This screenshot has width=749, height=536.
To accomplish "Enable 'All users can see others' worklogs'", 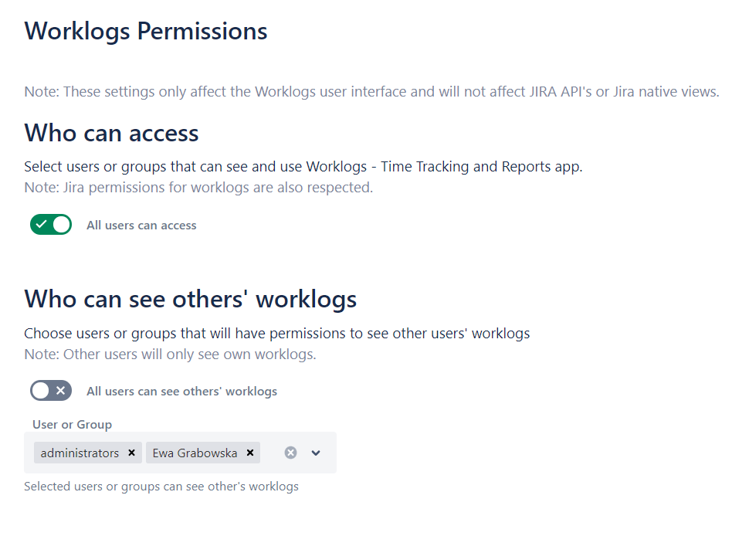I will pyautogui.click(x=51, y=390).
